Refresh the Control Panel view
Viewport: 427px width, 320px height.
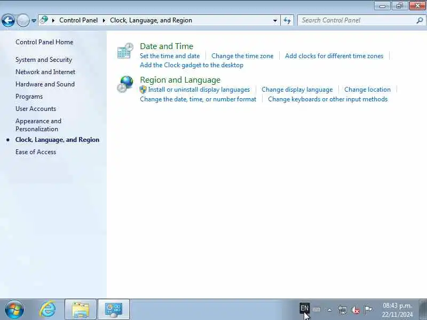(287, 20)
